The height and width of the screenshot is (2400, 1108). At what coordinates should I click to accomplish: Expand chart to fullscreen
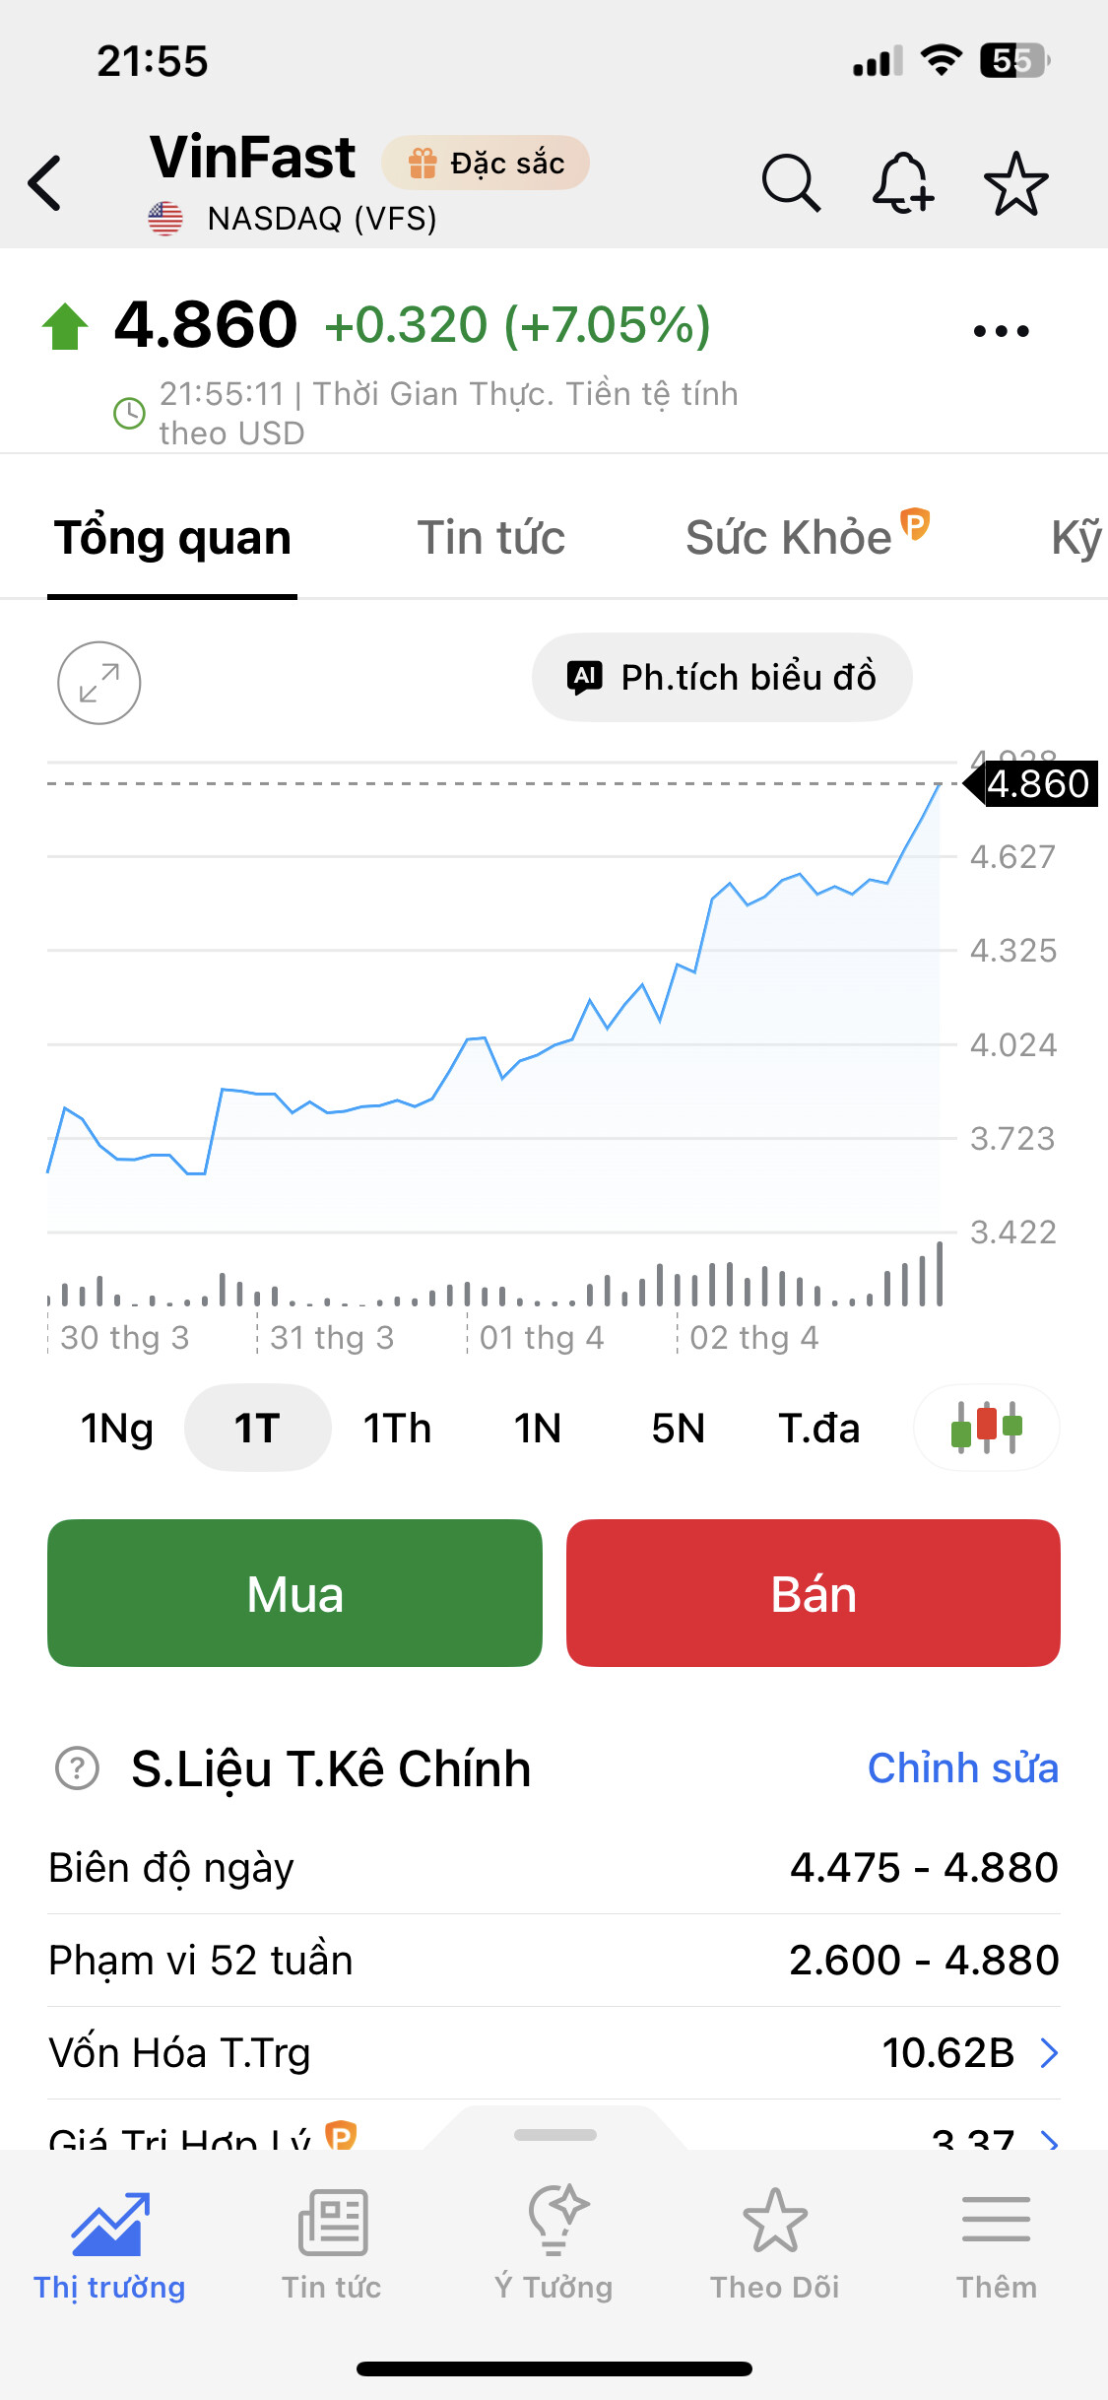[x=98, y=683]
